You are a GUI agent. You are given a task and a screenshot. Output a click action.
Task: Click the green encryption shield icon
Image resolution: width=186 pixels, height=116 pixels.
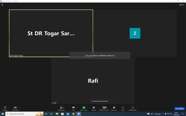[x=2, y=5]
